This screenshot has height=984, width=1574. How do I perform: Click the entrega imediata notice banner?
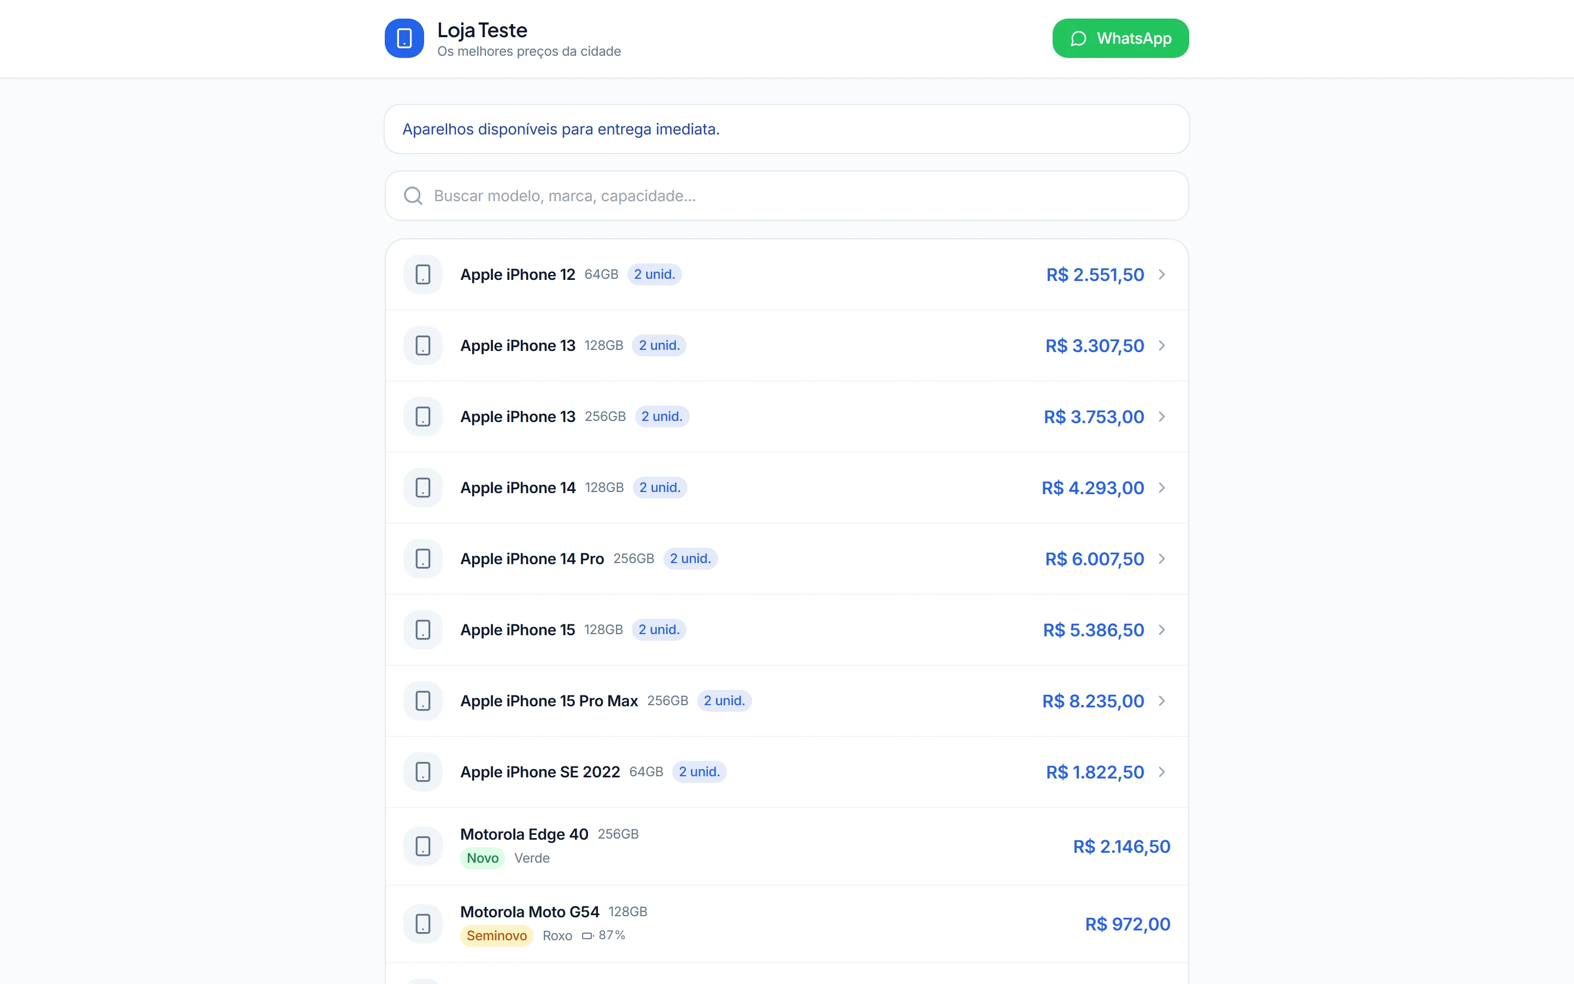point(786,129)
